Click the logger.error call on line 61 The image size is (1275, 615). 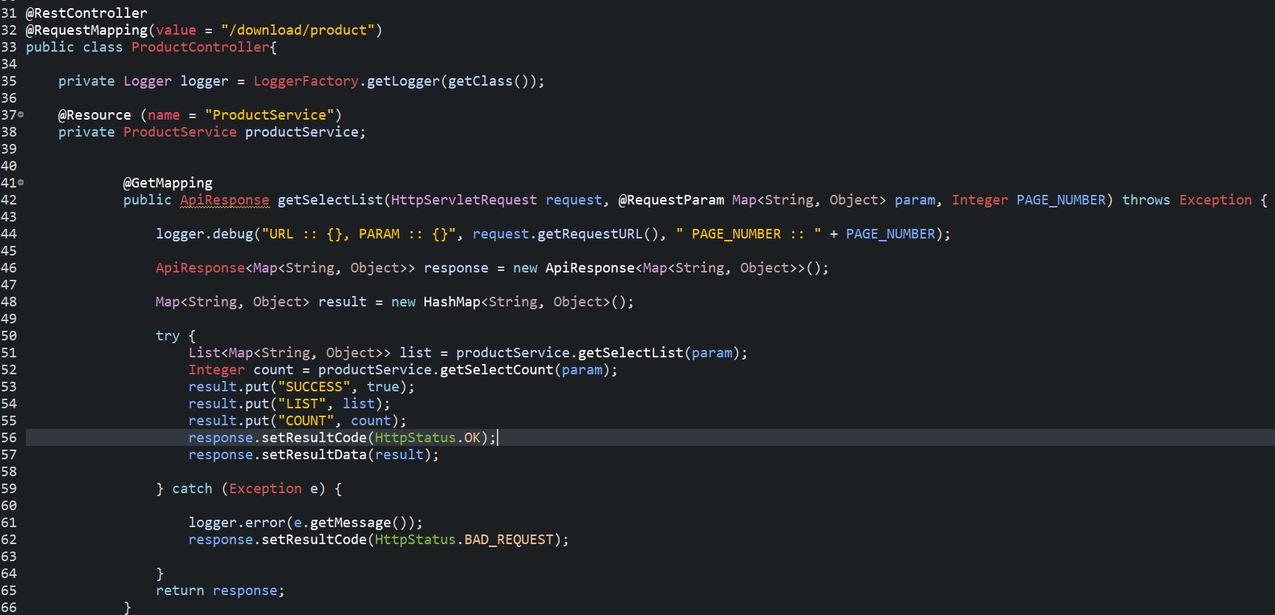click(x=237, y=523)
